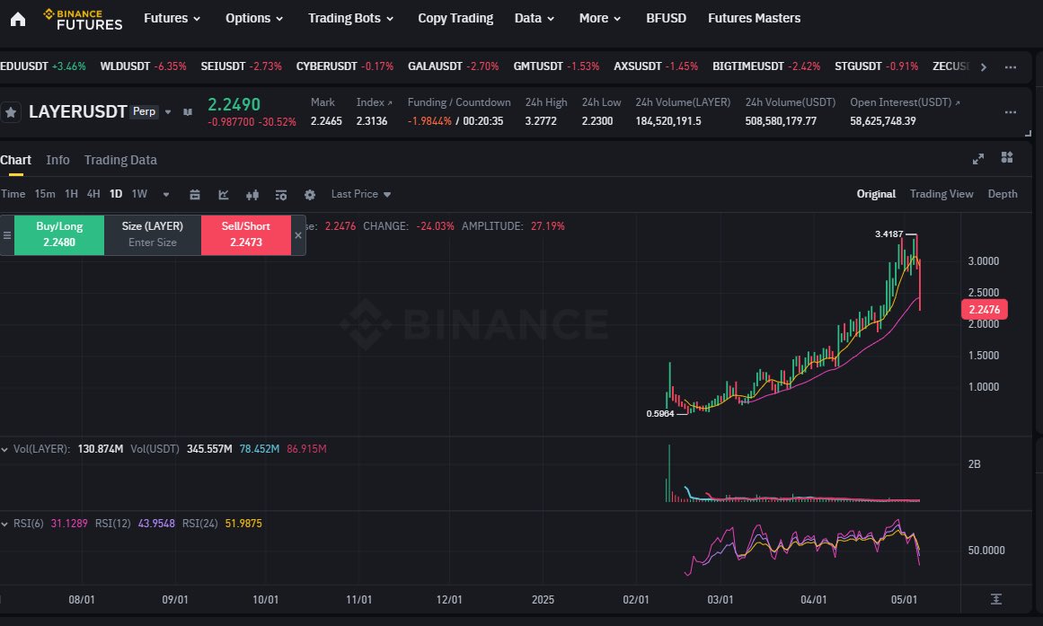Viewport: 1043px width, 626px height.
Task: Select the 4H interval
Action: click(x=93, y=194)
